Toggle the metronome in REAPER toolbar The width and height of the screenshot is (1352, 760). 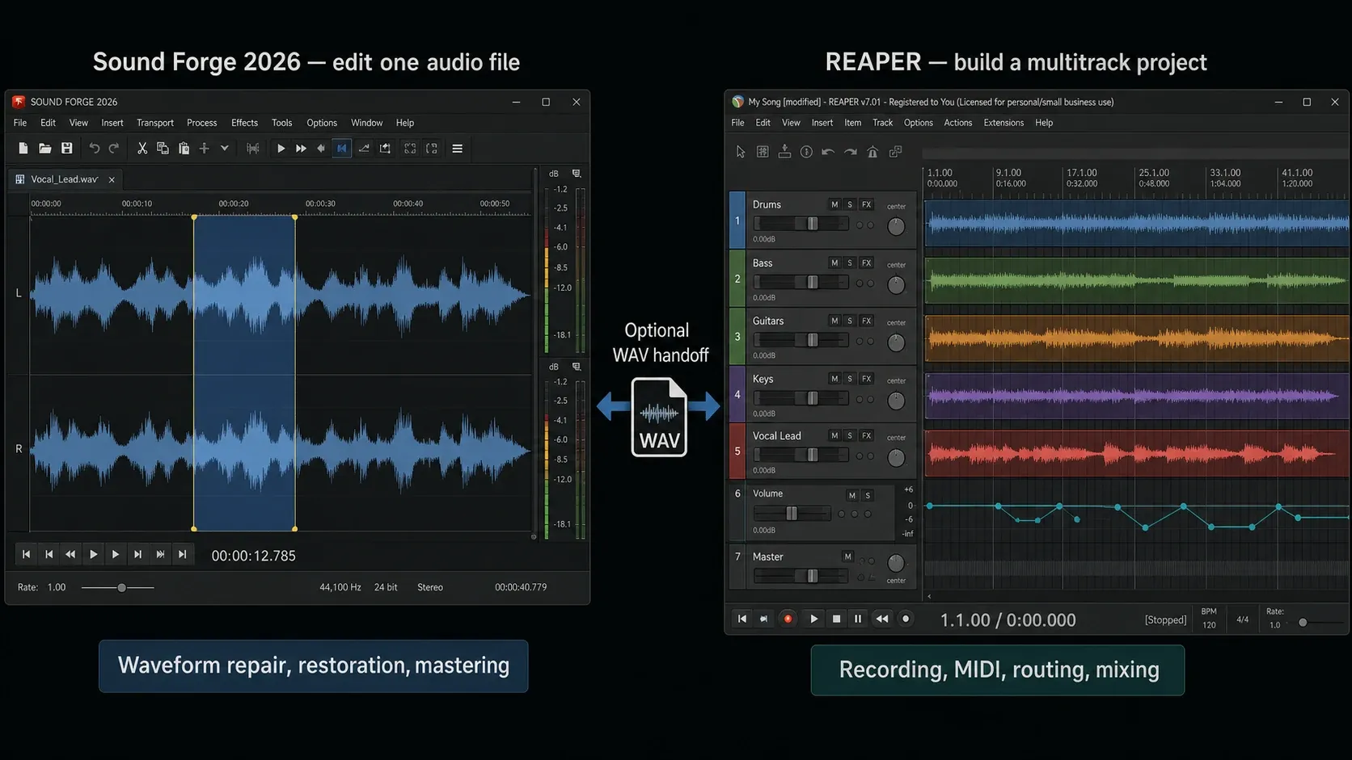pos(872,152)
